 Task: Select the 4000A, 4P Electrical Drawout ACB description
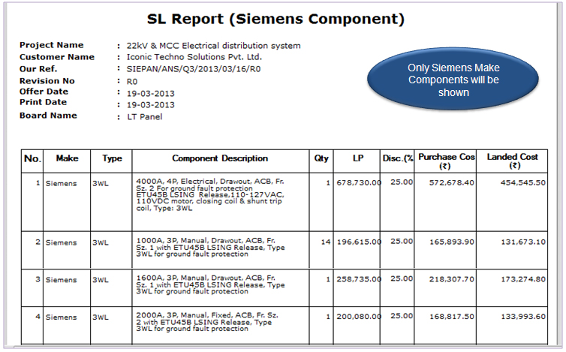210,194
